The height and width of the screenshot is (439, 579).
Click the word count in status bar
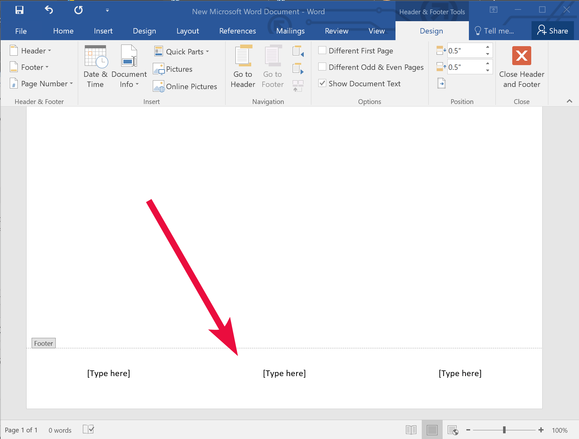point(60,430)
